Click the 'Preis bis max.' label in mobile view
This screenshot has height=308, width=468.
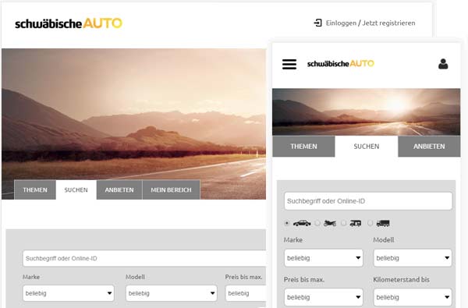[304, 280]
